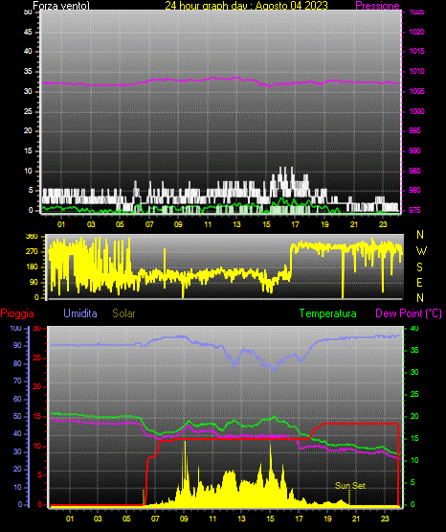This screenshot has width=446, height=532.
Task: Click hour label '23' under the wind chart
Action: coord(383,224)
